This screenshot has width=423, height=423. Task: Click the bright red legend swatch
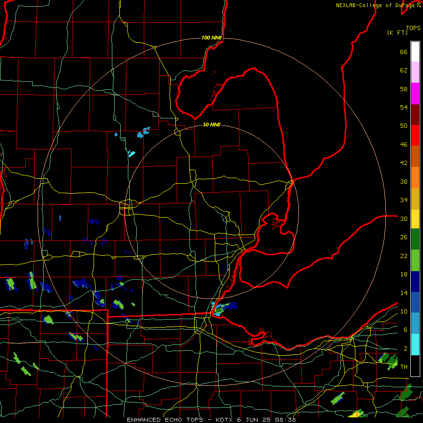tap(415, 135)
